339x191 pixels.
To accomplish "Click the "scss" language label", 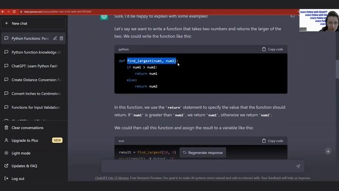I will 121,141.
